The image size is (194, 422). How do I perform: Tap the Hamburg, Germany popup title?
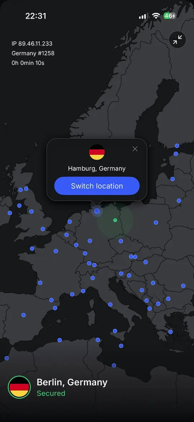point(97,169)
